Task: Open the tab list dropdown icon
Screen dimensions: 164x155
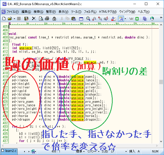Action: click(33, 151)
